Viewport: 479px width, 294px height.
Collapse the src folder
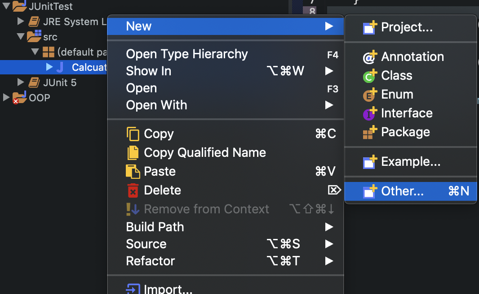pyautogui.click(x=20, y=36)
